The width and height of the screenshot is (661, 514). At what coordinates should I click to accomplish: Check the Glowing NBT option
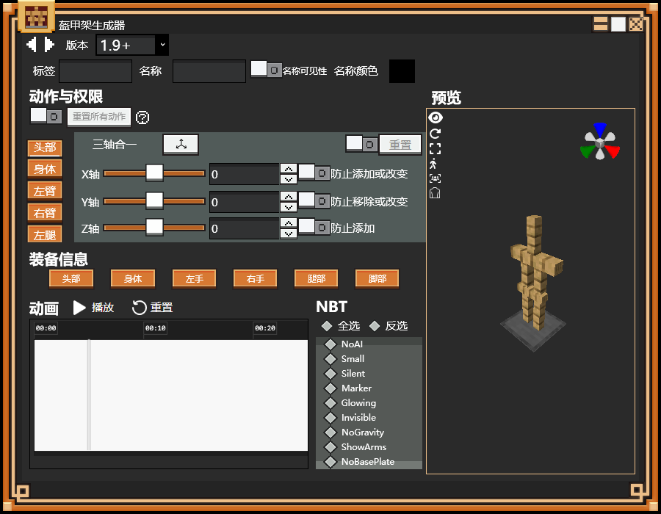330,403
